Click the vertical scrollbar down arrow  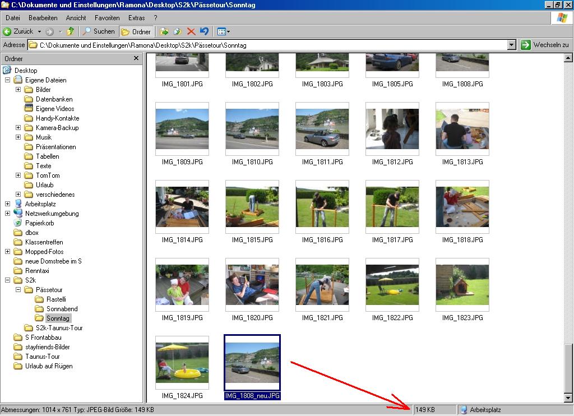[568, 397]
